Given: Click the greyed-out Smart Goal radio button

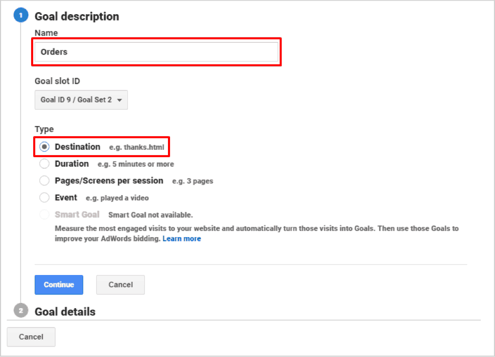Looking at the screenshot, I should (45, 215).
